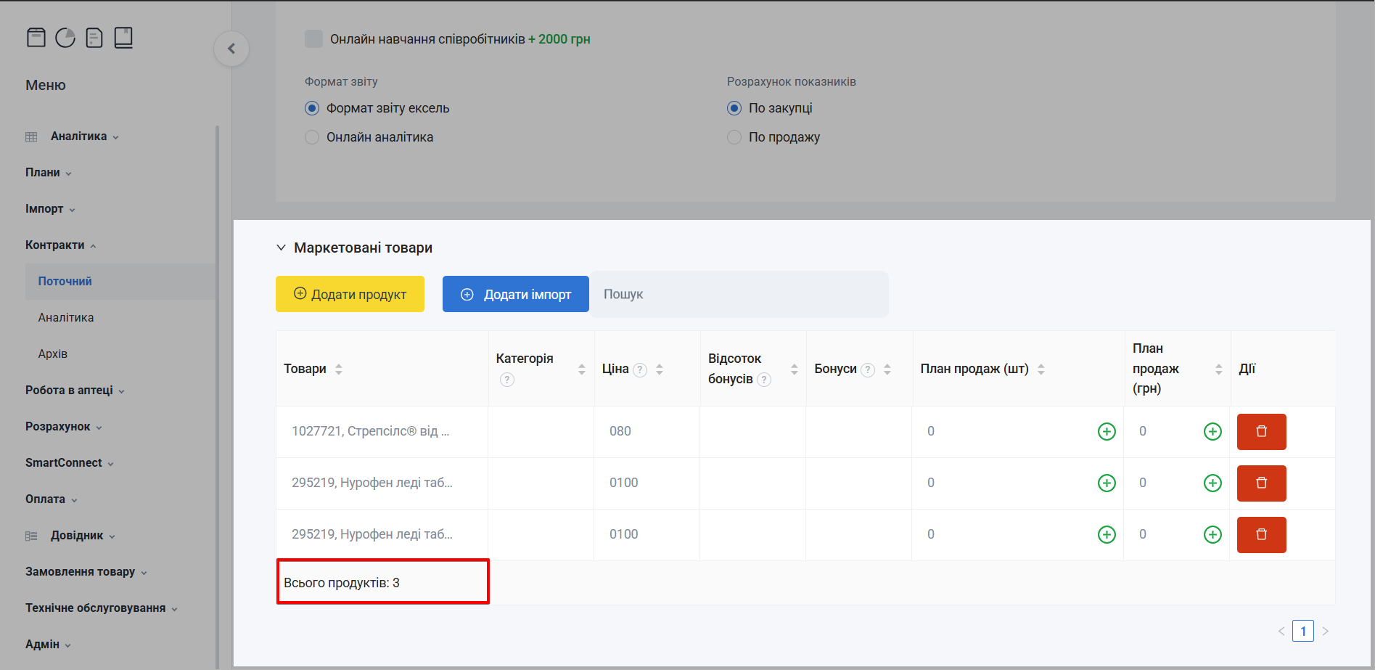This screenshot has width=1375, height=670.
Task: Click green plus in Стрепсілс sales plan (шт)
Action: click(1107, 432)
